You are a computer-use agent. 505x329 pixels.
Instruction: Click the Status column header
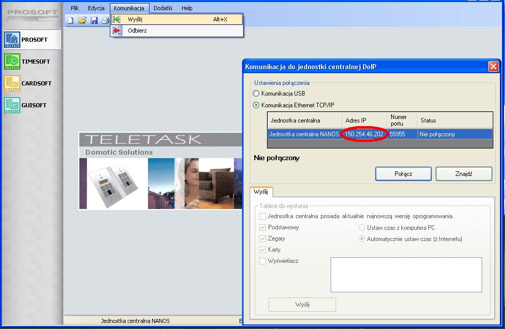click(x=455, y=121)
